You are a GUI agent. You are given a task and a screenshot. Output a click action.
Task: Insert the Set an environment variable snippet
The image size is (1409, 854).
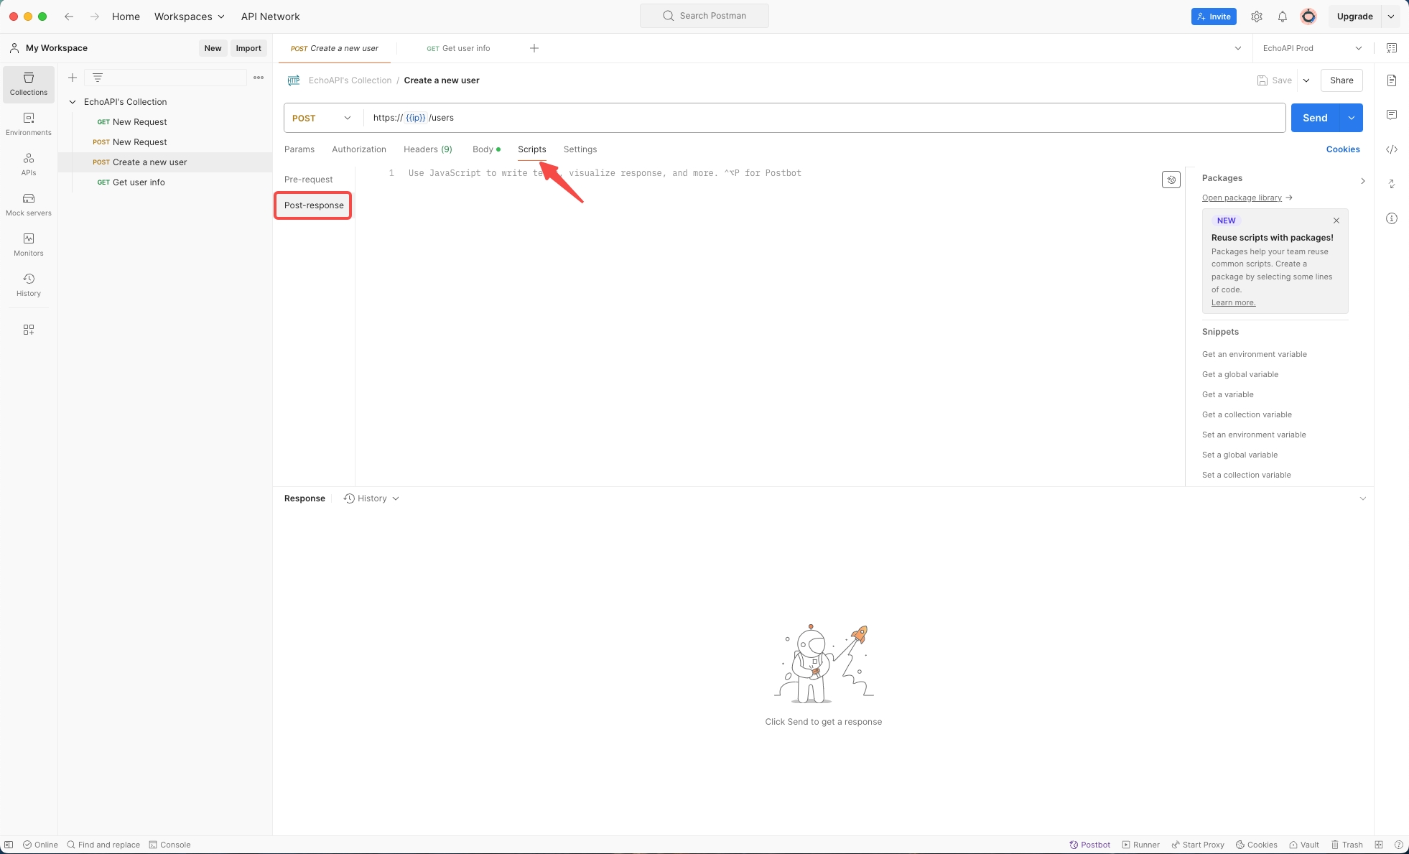pos(1254,435)
